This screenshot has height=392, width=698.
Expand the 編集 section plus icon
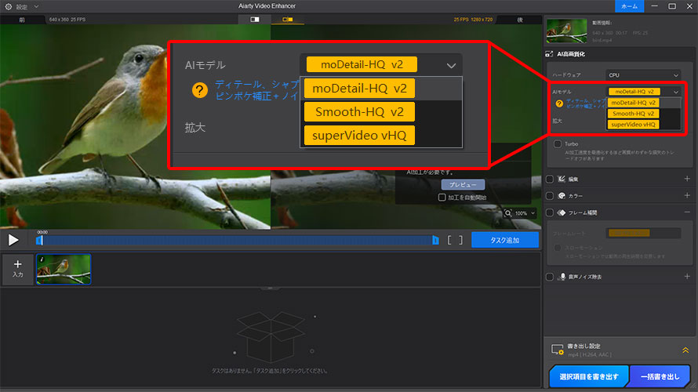(x=687, y=179)
